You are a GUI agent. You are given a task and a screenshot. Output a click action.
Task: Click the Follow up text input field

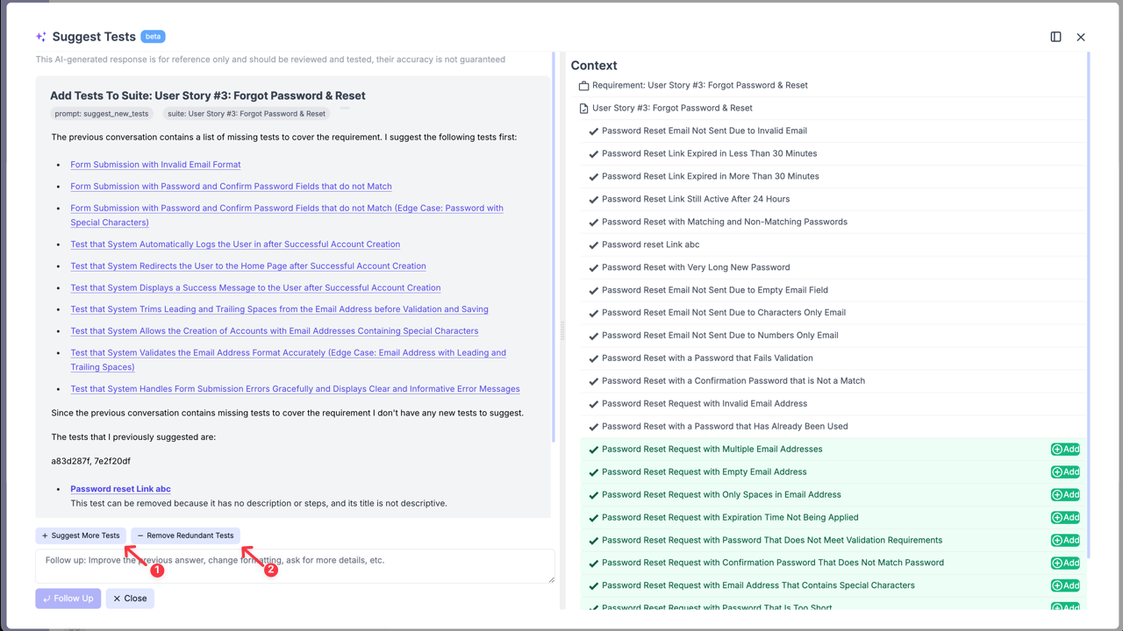point(295,566)
